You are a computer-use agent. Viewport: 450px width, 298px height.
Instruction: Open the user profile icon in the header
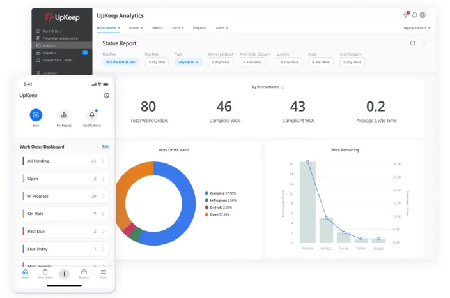(423, 15)
